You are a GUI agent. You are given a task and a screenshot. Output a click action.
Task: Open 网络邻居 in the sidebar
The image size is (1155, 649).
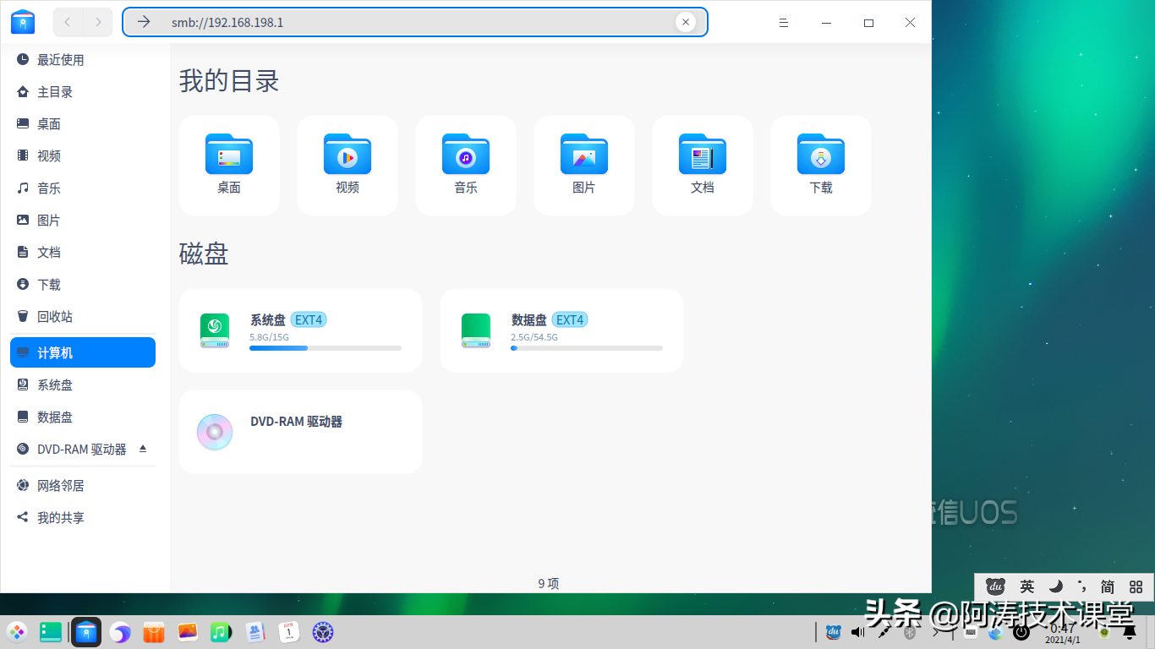point(82,486)
